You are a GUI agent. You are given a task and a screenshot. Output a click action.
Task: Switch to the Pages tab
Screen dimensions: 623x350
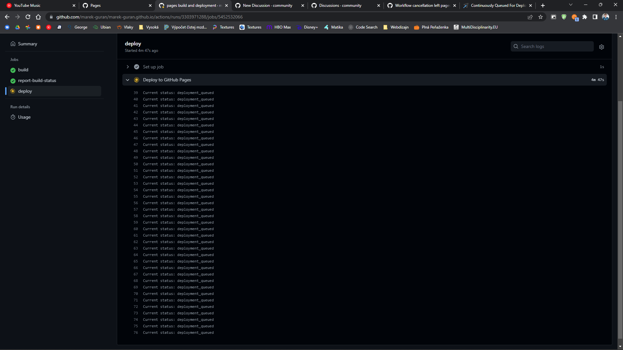117,6
